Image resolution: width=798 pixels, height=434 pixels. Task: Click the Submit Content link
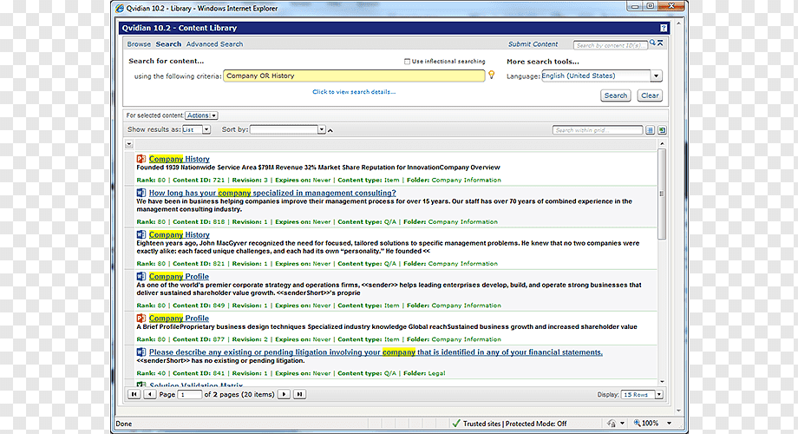click(533, 44)
